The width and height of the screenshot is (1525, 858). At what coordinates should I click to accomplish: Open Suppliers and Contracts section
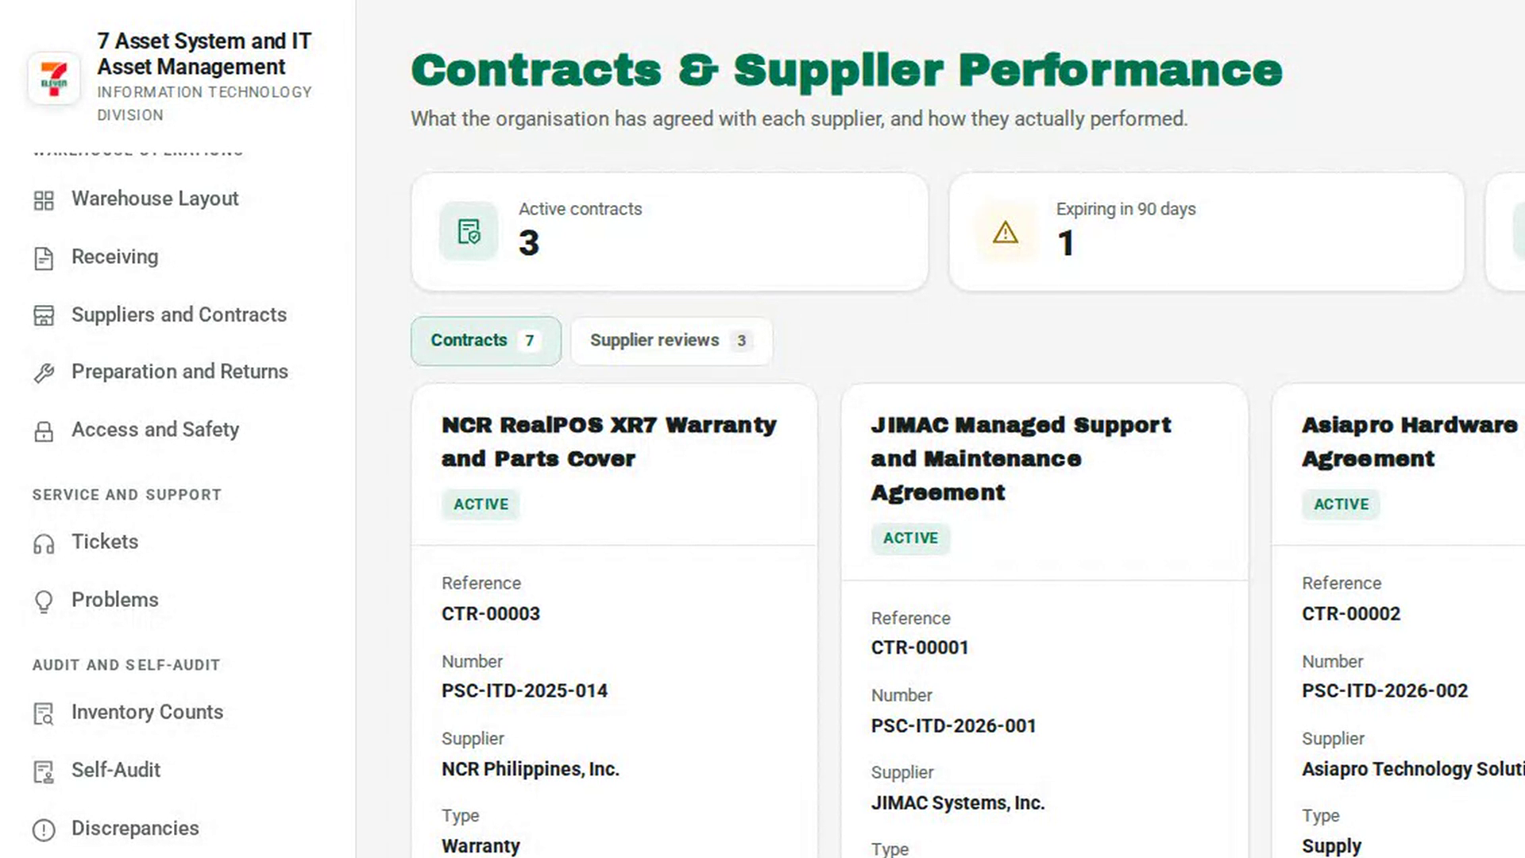pos(179,315)
